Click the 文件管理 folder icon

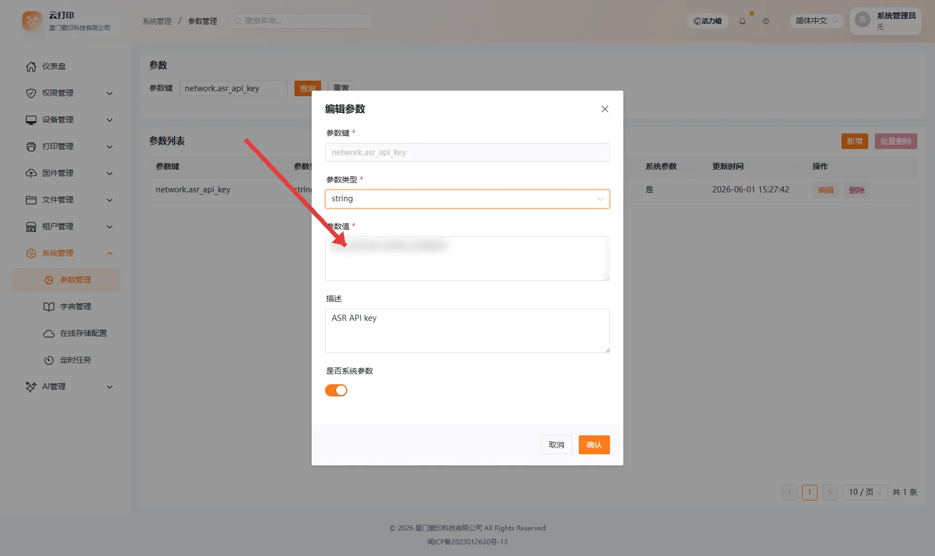[31, 200]
